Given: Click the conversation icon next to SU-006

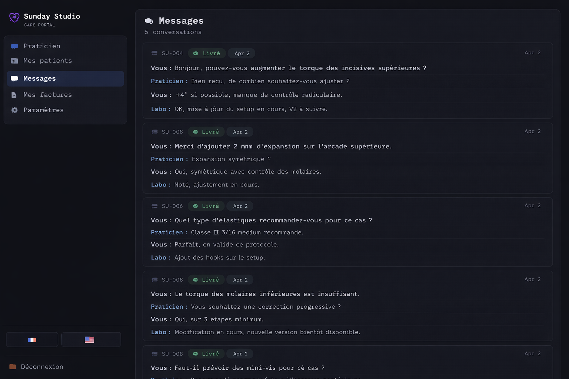Looking at the screenshot, I should 154,206.
